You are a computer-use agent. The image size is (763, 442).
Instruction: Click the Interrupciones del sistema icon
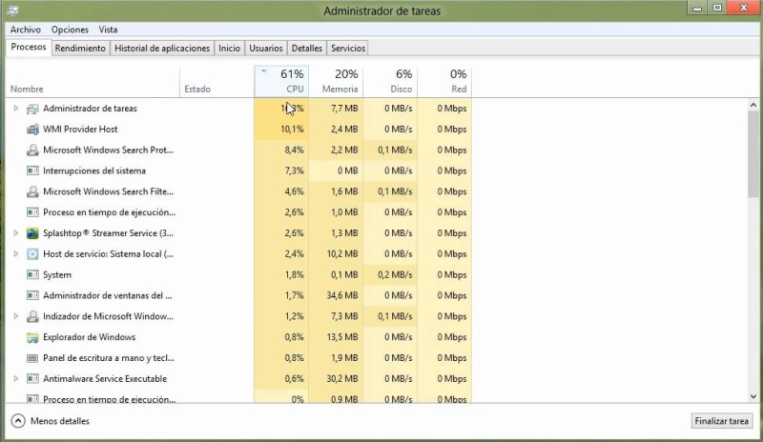click(32, 171)
